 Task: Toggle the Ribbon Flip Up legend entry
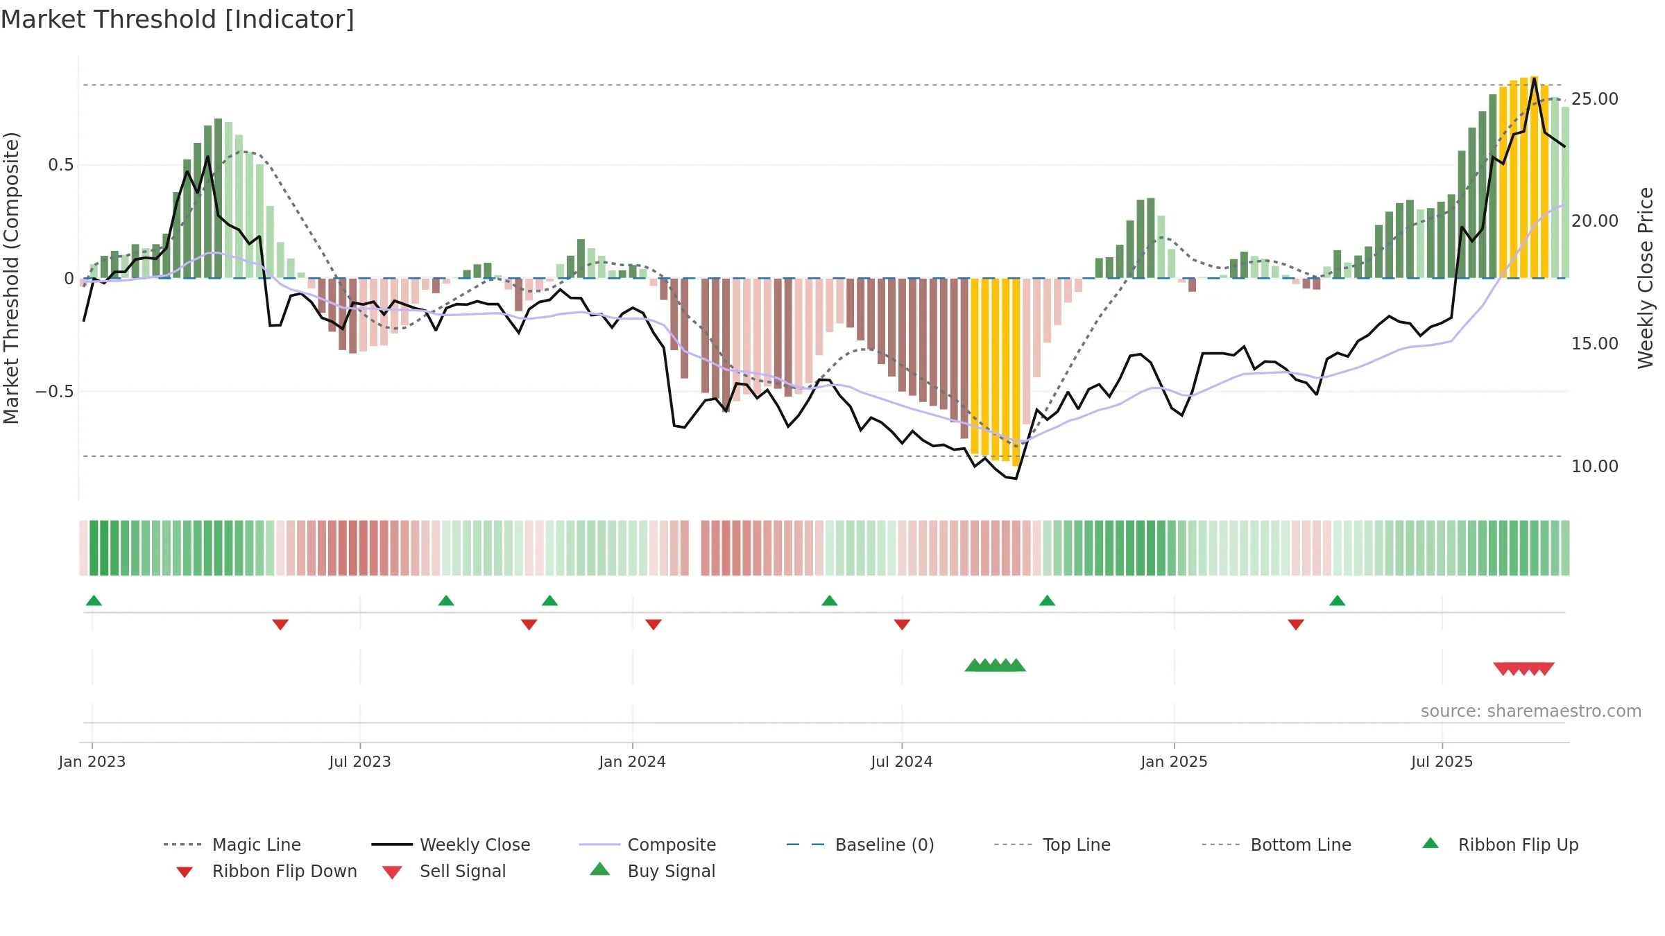click(x=1500, y=844)
